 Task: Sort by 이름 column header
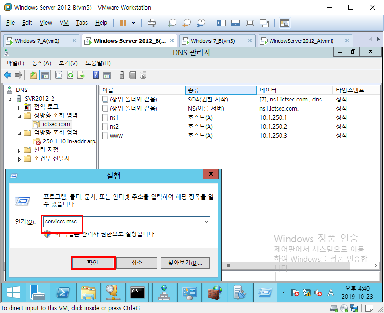tap(142, 90)
